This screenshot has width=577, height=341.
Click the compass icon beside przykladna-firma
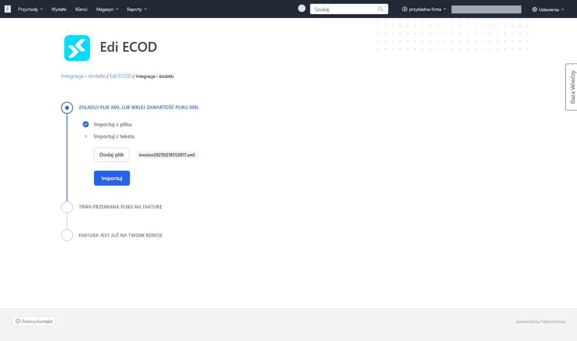click(405, 9)
